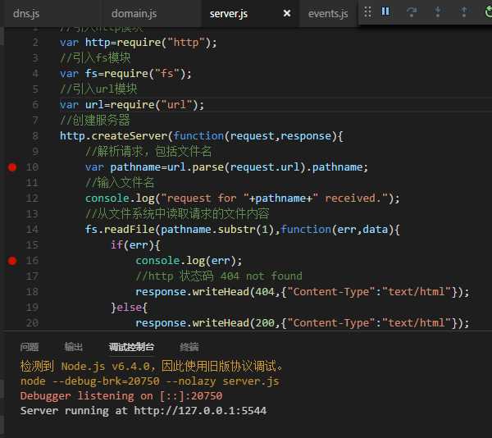Screen dimensions: 492x438
Task: Click the Step Over debug icon
Action: (x=412, y=12)
